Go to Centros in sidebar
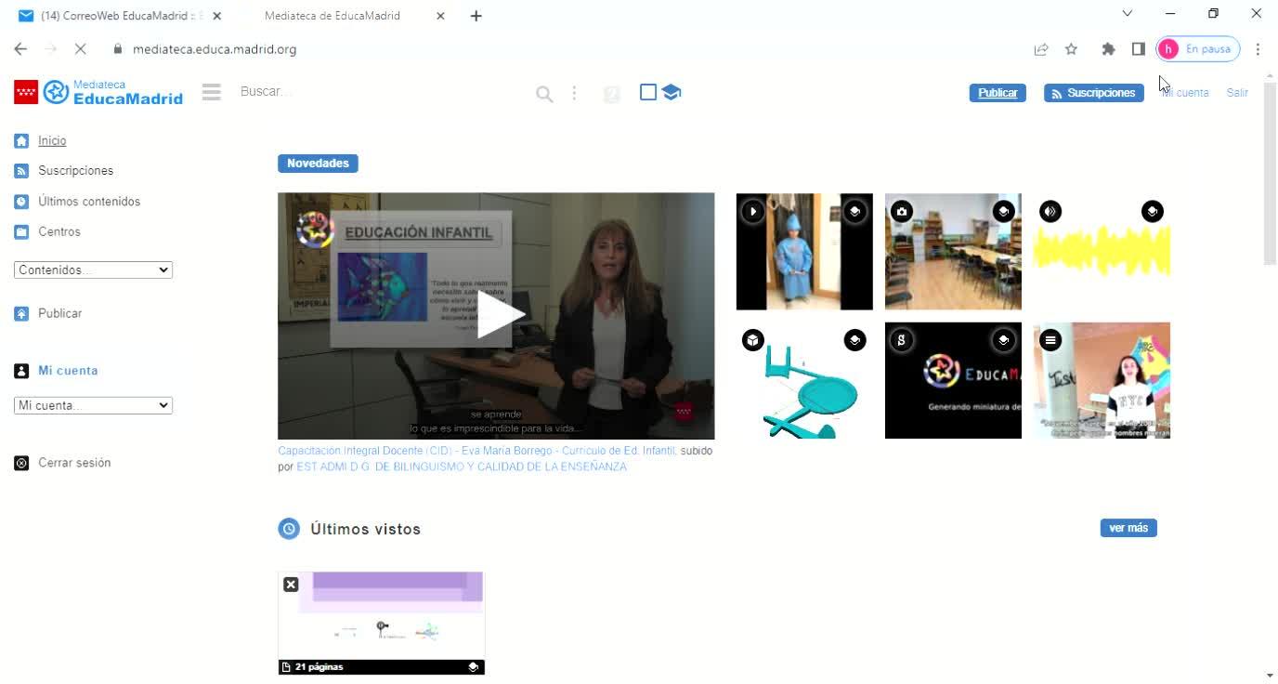Screen dimensions: 1278x684 (59, 232)
